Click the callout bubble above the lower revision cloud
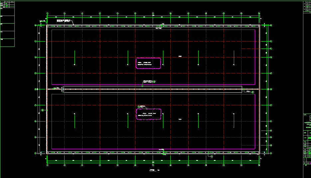The image size is (311, 178). click(x=139, y=107)
